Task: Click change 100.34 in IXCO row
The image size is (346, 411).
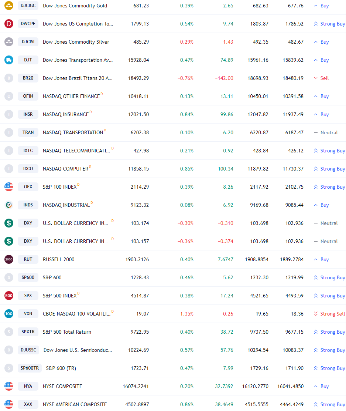Action: coord(226,169)
